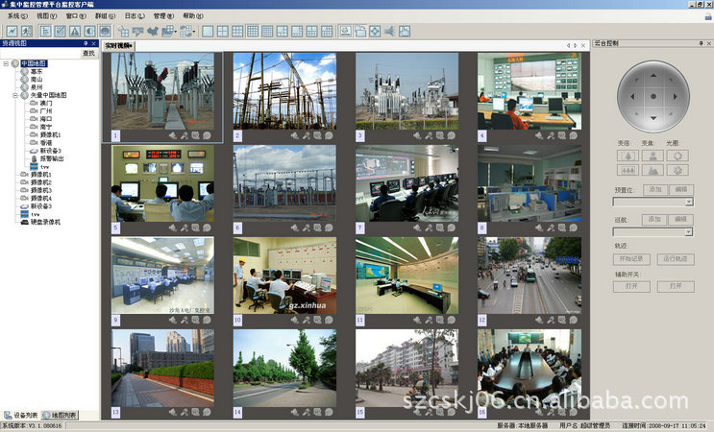The image size is (714, 432).
Task: Click the 查找 search button
Action: 88,54
